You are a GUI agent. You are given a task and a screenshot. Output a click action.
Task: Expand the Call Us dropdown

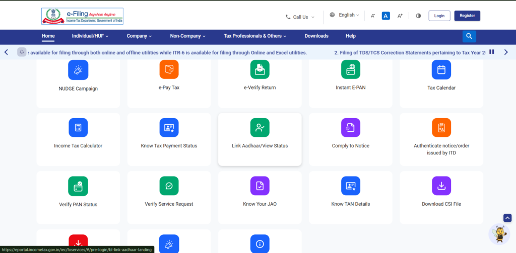300,17
